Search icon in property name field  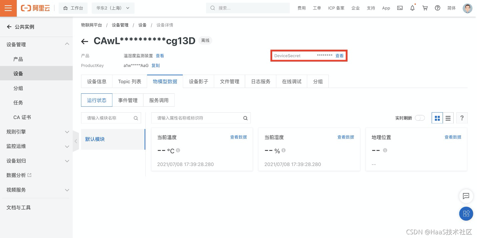coord(245,118)
